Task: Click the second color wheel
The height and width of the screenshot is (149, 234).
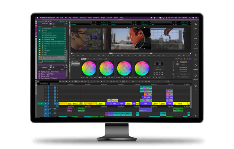Action: click(x=107, y=68)
